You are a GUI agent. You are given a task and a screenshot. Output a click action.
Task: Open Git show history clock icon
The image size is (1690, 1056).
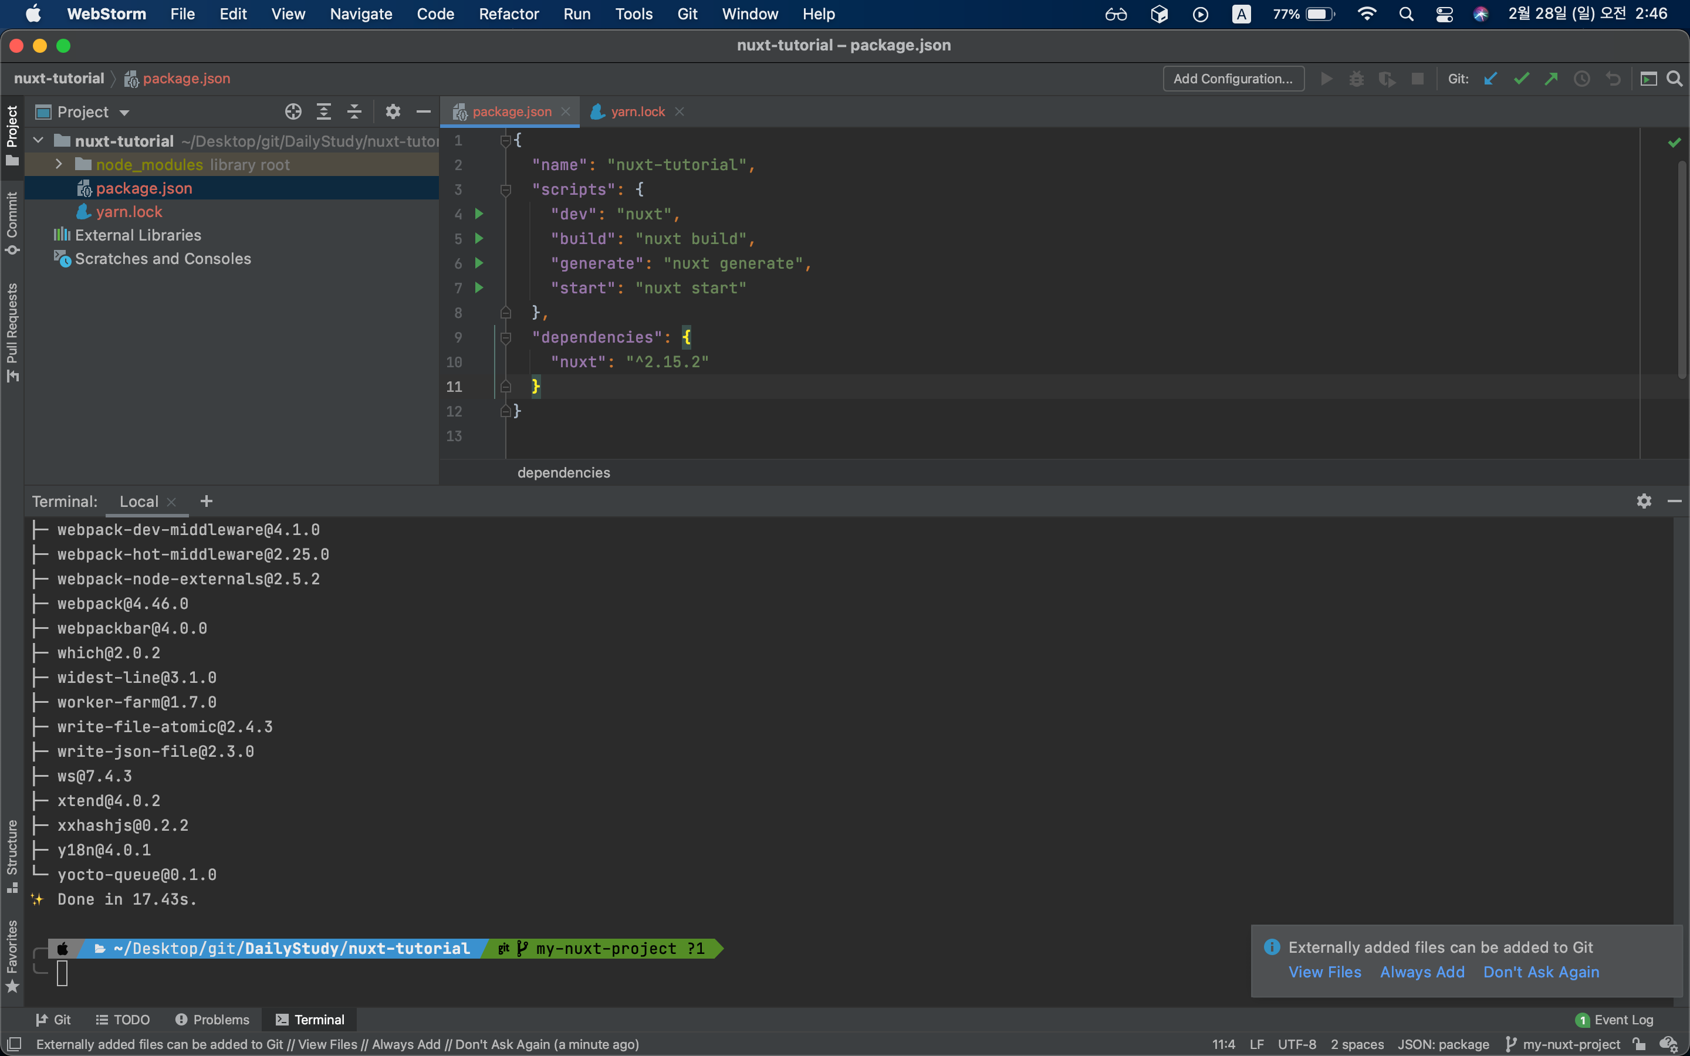coord(1582,79)
